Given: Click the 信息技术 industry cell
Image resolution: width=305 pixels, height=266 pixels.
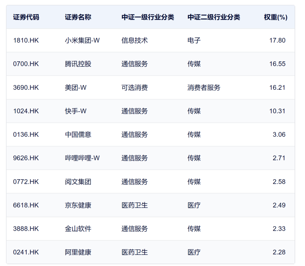Looking at the screenshot, I should pyautogui.click(x=135, y=40).
